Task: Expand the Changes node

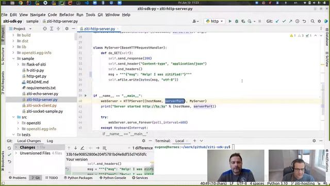Action: (16, 147)
